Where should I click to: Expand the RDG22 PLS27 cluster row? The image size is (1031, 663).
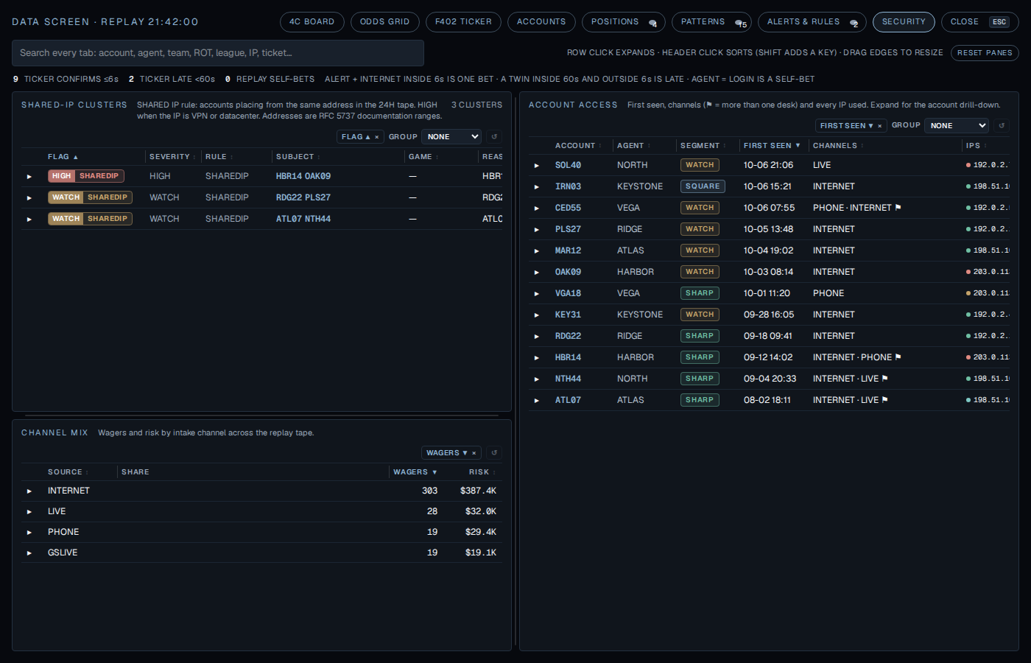pos(29,198)
